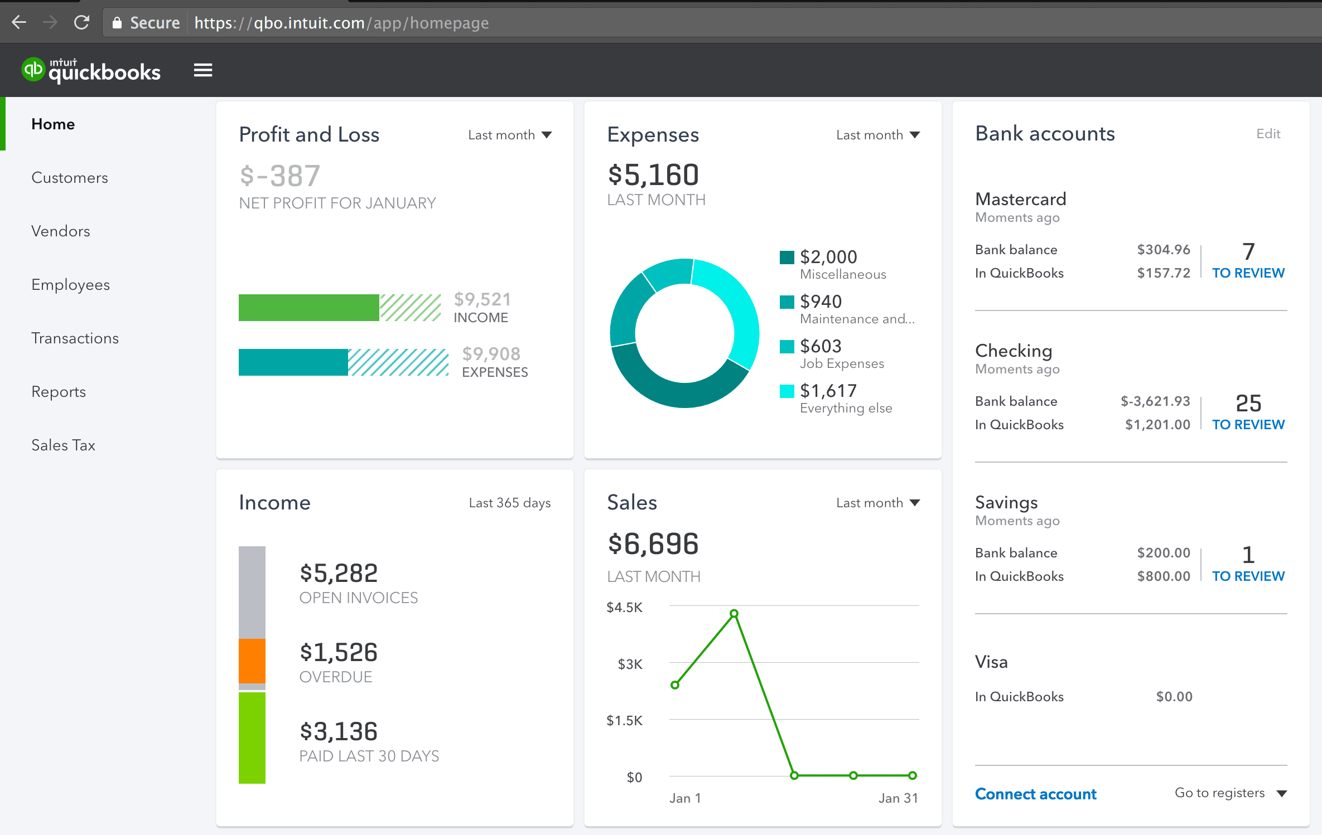
Task: Reload the current page
Action: tap(81, 22)
